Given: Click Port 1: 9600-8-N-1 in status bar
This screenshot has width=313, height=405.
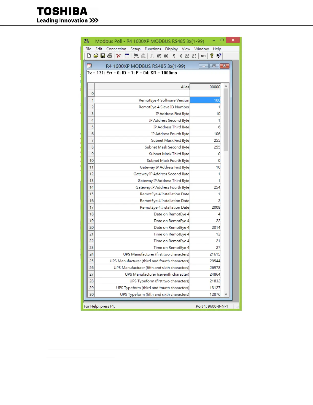Looking at the screenshot, I should point(212,306).
